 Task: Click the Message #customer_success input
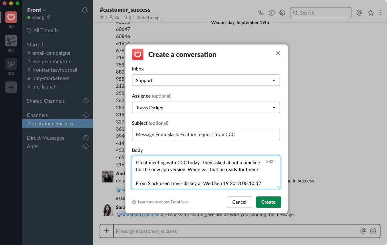[235, 231]
